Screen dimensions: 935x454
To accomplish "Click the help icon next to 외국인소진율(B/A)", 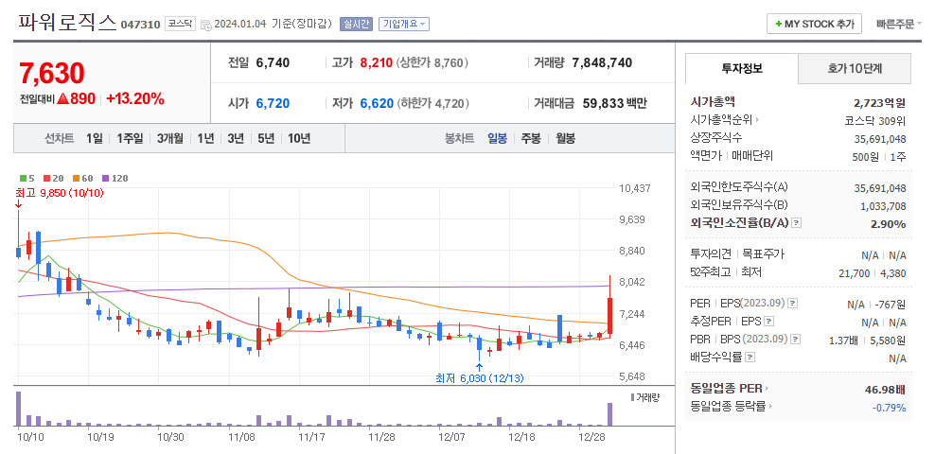I will [797, 223].
